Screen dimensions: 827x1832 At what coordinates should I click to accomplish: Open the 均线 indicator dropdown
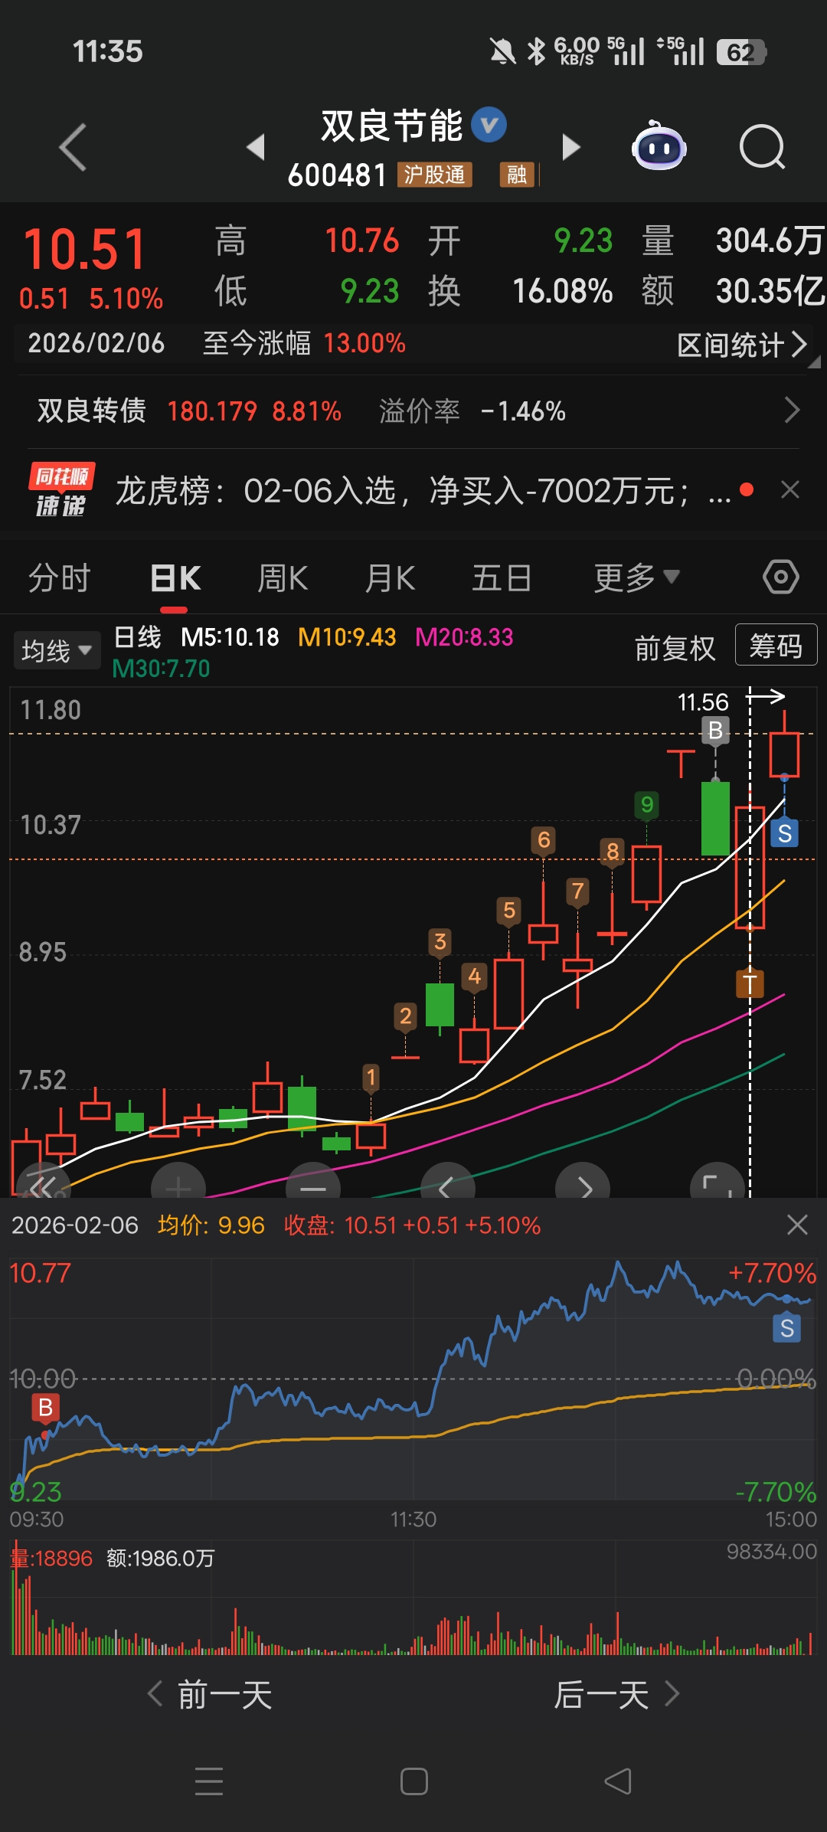pyautogui.click(x=57, y=650)
